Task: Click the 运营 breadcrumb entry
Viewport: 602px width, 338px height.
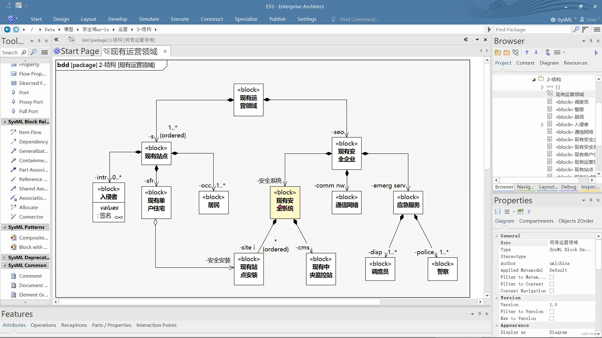Action: pos(123,29)
